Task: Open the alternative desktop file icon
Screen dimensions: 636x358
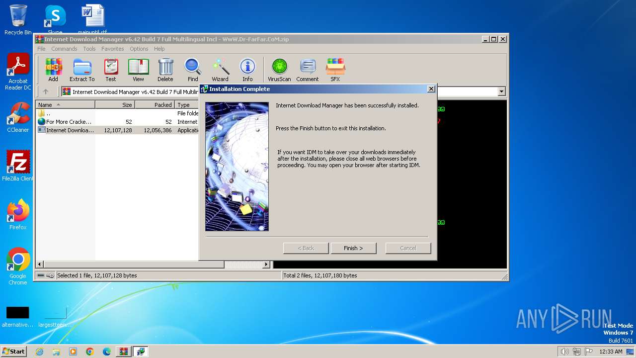Action: pyautogui.click(x=18, y=316)
